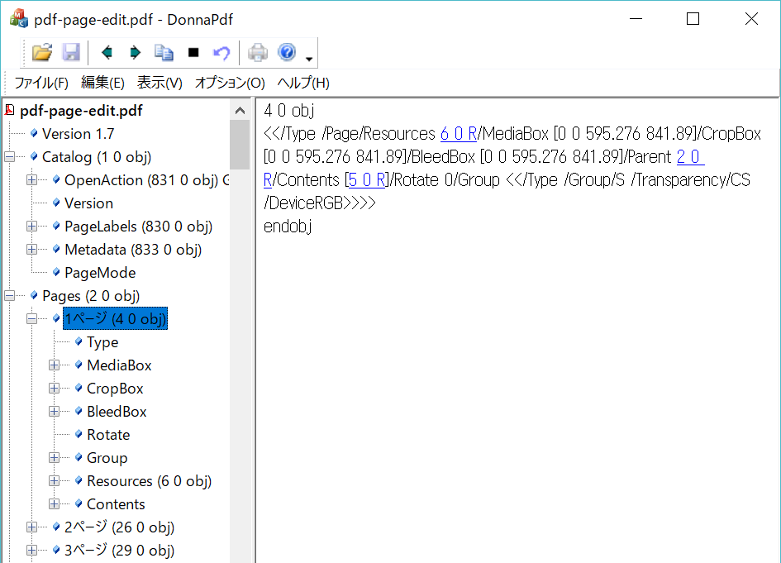Select the MediaBox tree item
The width and height of the screenshot is (781, 563).
pos(119,365)
